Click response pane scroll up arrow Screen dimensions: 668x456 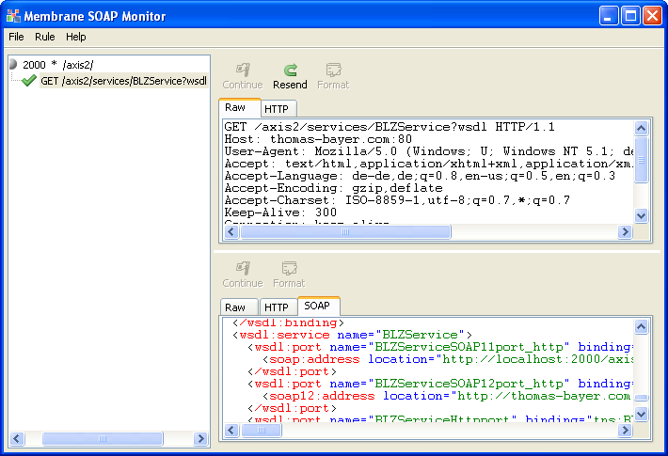point(641,326)
